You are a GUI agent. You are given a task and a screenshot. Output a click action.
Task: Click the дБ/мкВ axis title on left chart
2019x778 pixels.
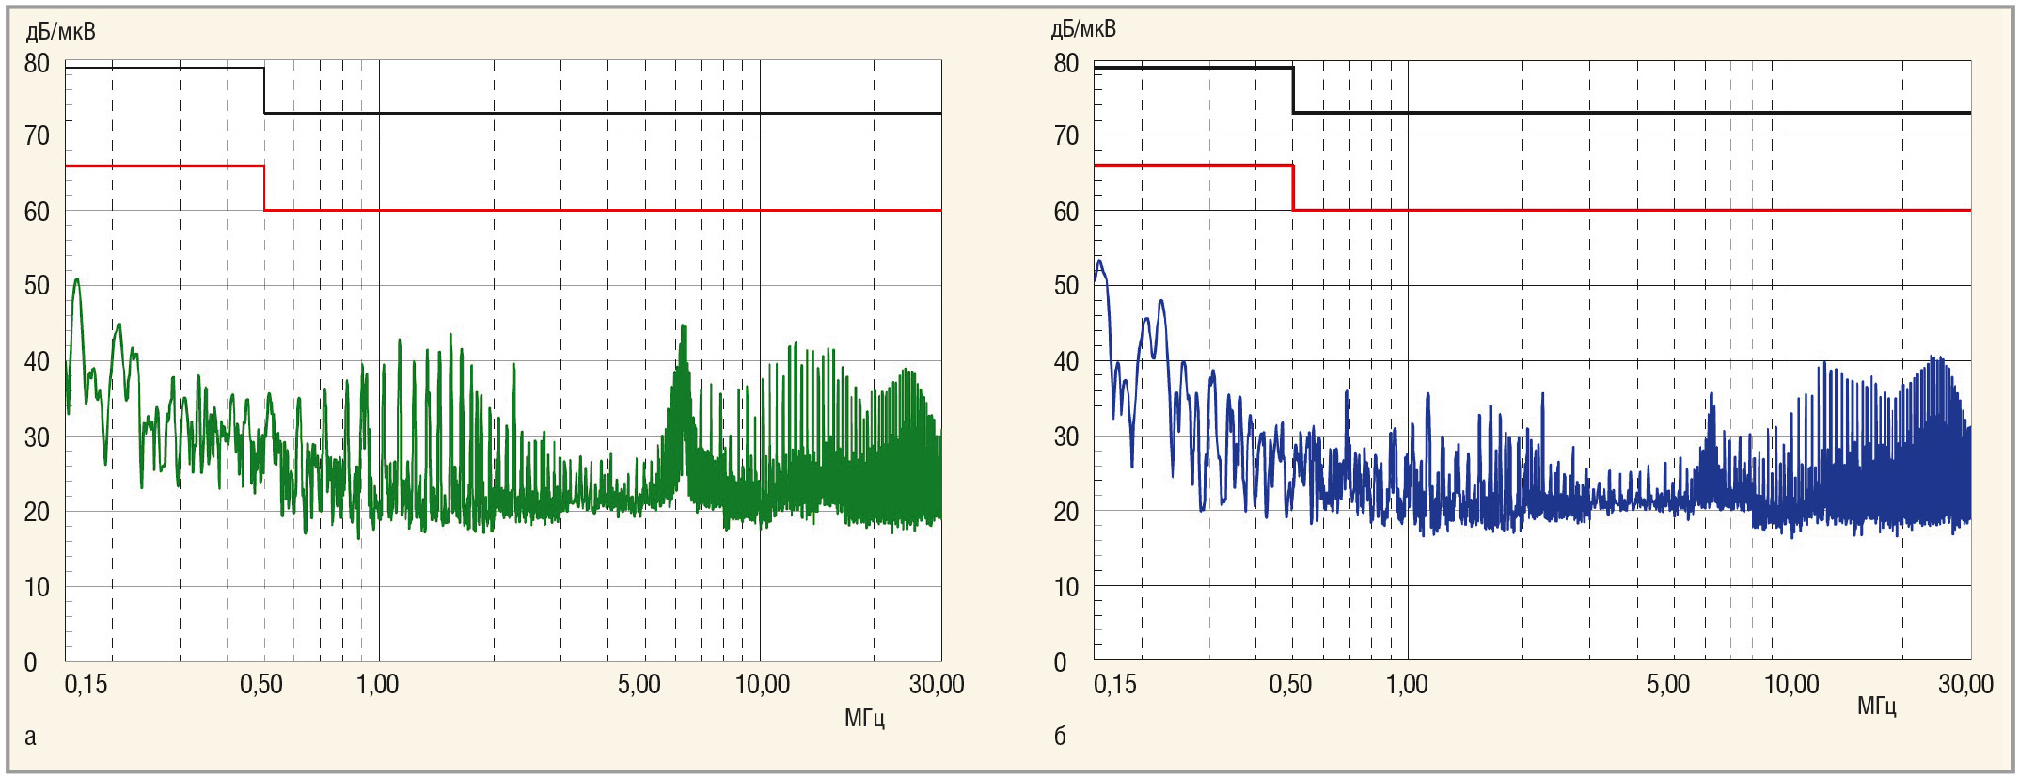(x=60, y=32)
